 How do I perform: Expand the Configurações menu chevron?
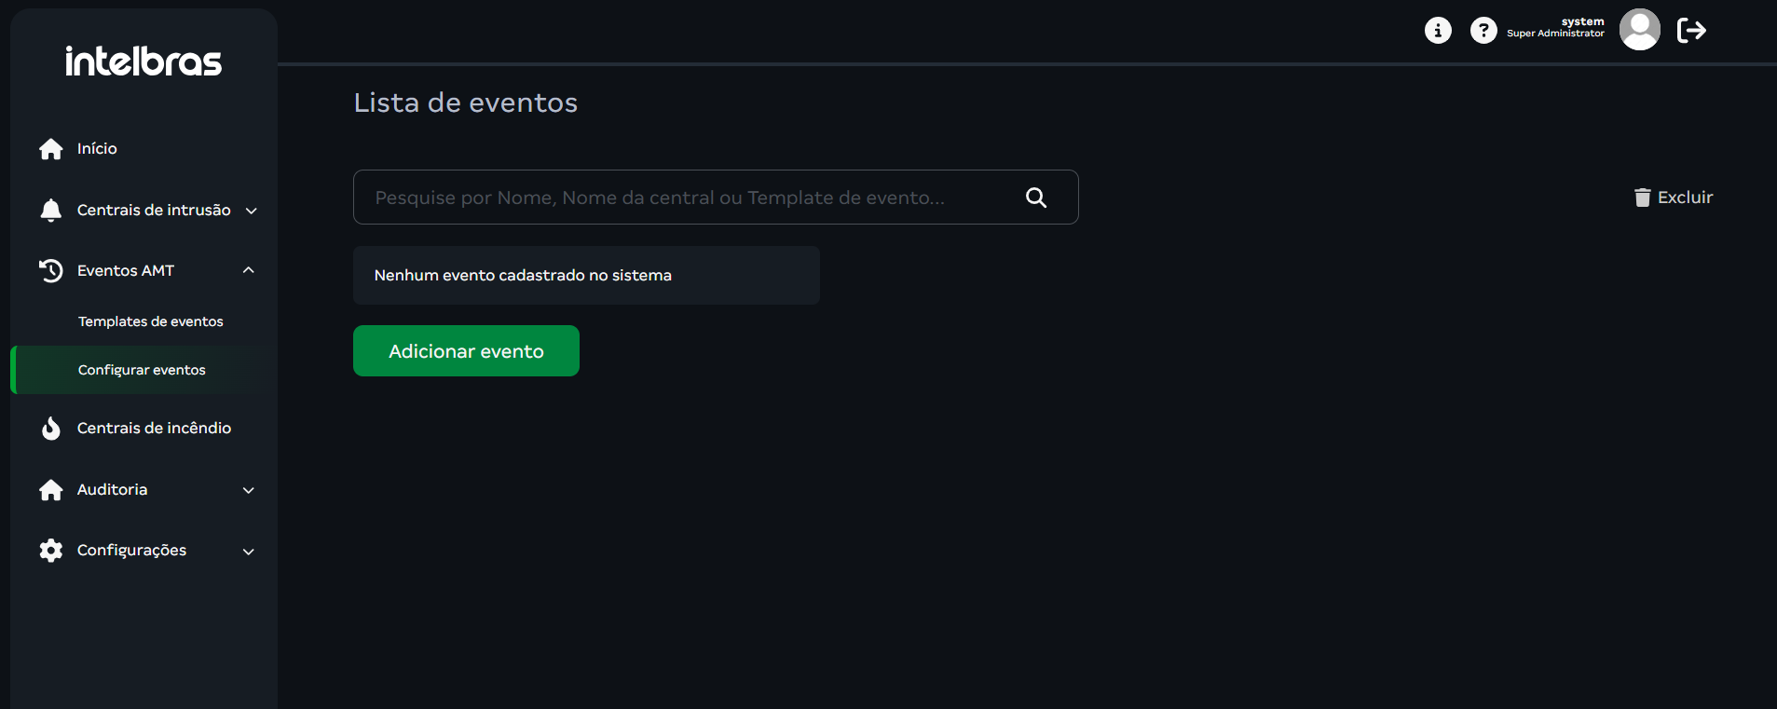point(249,552)
